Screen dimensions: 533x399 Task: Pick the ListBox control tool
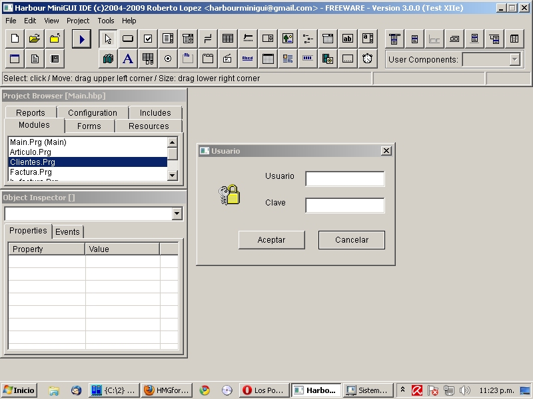tap(168, 39)
